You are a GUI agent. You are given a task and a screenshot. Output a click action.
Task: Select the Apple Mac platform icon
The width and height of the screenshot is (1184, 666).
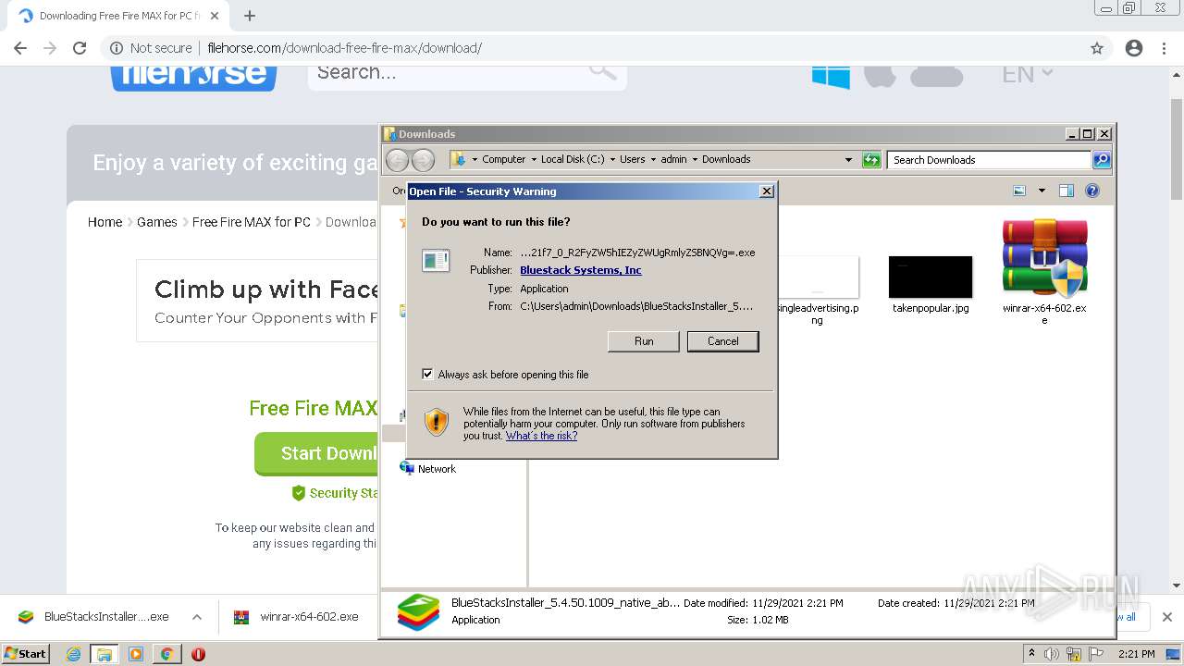coord(880,76)
